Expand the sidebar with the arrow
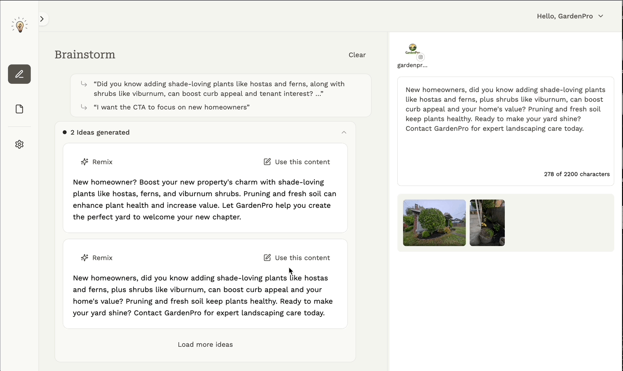This screenshot has width=623, height=371. pos(42,19)
